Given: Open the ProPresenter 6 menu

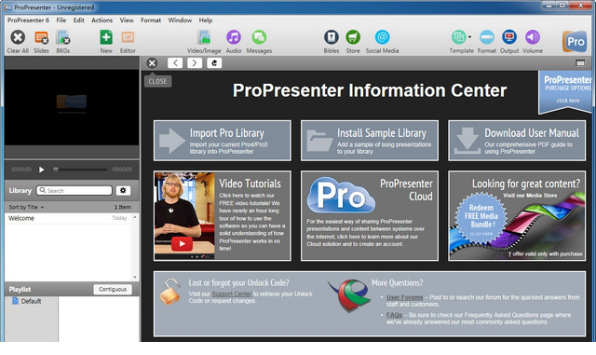Looking at the screenshot, I should 28,20.
